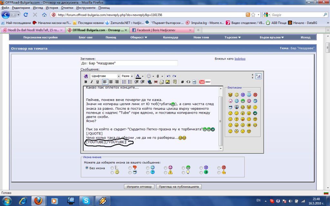This screenshot has height=206, width=330.
Task: Align text left in editor
Action: [105, 82]
